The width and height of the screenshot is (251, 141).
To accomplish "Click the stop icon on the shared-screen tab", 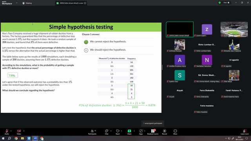I will tap(85, 3).
